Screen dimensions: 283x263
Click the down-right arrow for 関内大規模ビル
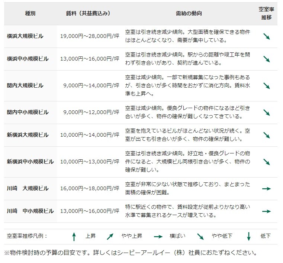click(266, 86)
